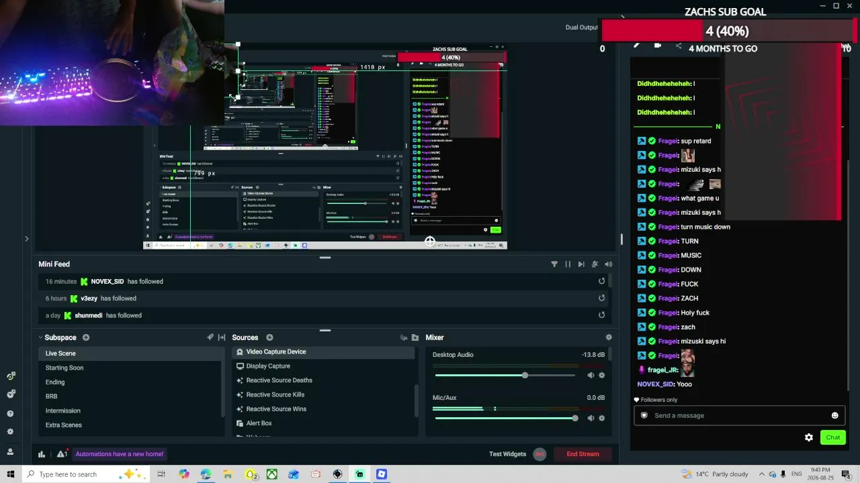Open Streamlabs settings gear in left sidebar
The image size is (860, 483).
point(10,432)
